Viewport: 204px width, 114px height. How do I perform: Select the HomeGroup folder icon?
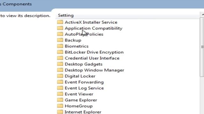point(60,106)
